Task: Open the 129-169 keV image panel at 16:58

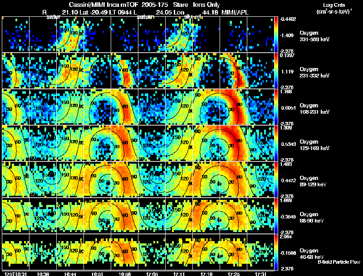Action: (124, 143)
